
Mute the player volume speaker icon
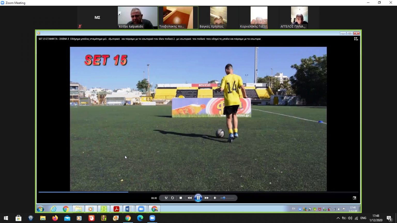(x=215, y=198)
